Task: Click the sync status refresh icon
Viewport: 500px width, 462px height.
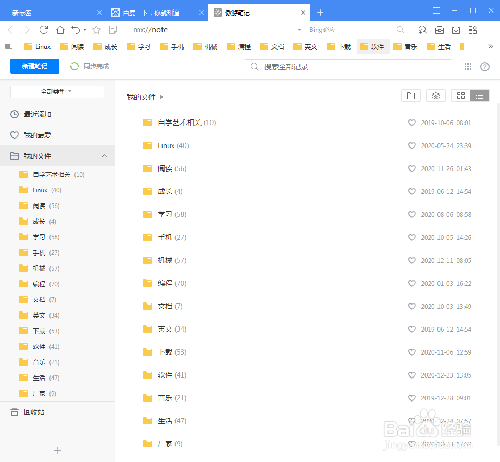Action: (x=74, y=66)
